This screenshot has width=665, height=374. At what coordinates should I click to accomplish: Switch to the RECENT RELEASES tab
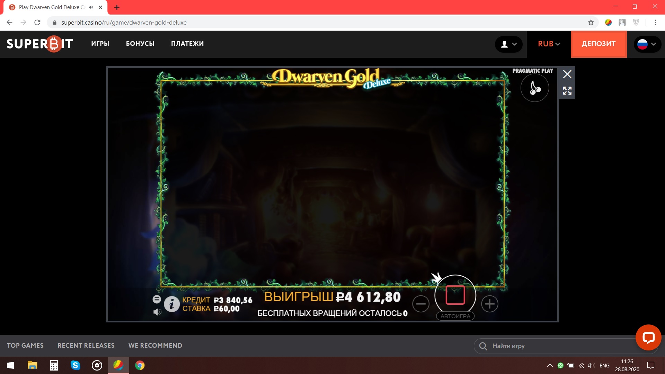coord(86,346)
